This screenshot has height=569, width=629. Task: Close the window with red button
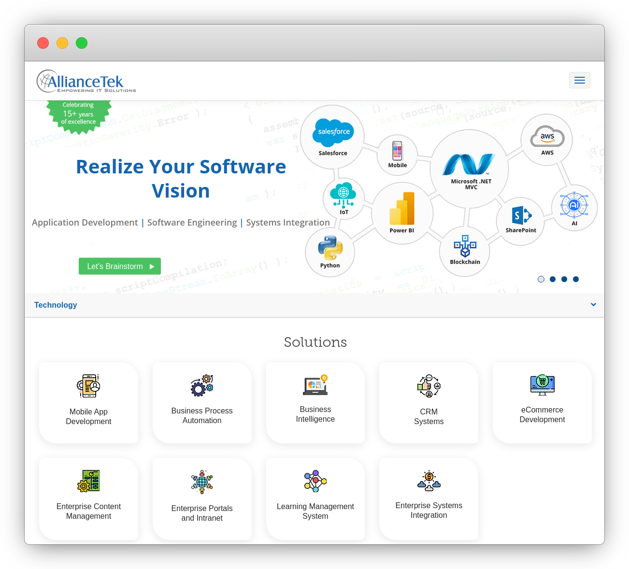[x=43, y=43]
